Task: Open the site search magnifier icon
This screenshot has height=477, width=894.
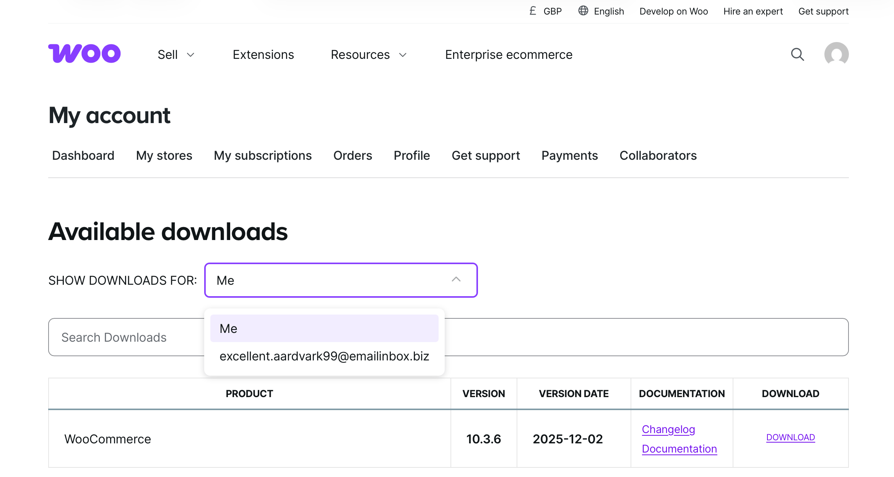Action: click(x=797, y=54)
